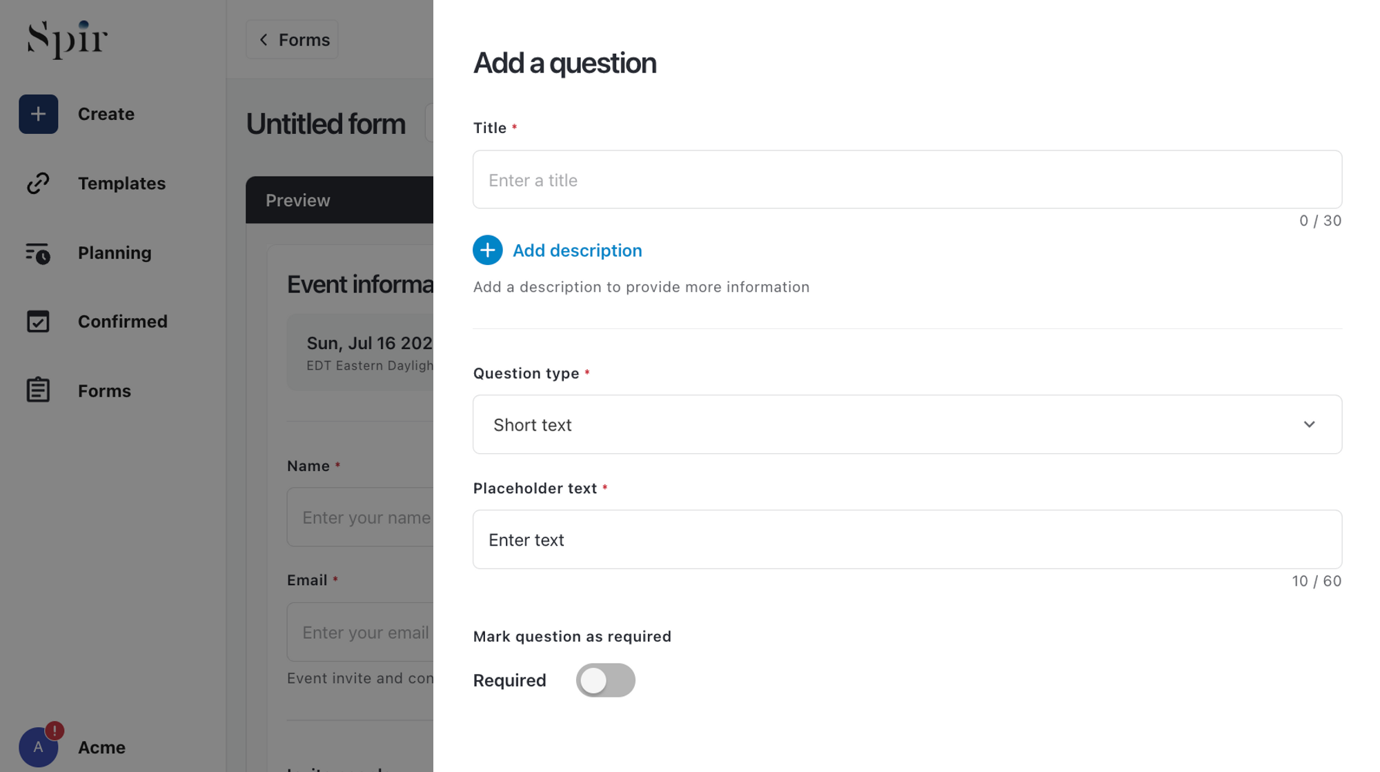Viewport: 1380px width, 772px height.
Task: Click the Templates link icon
Action: [x=38, y=184]
